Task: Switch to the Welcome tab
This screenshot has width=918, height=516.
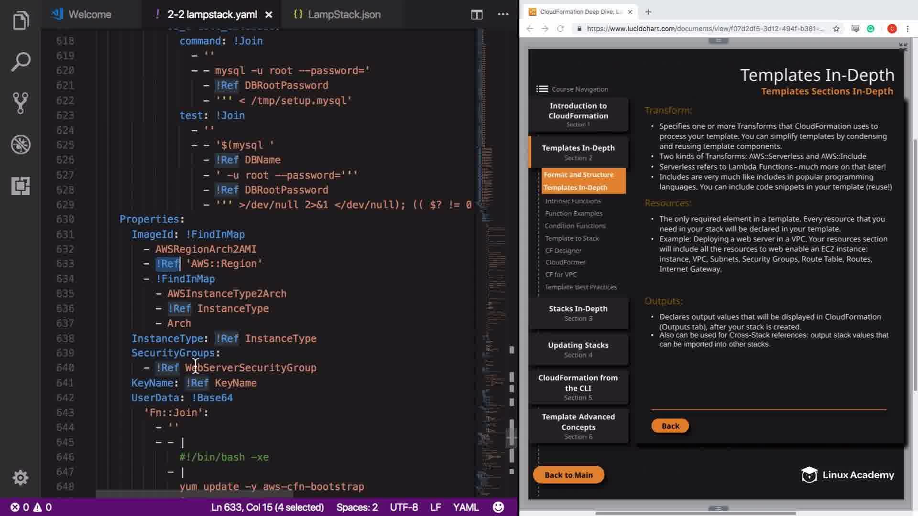Action: [89, 14]
